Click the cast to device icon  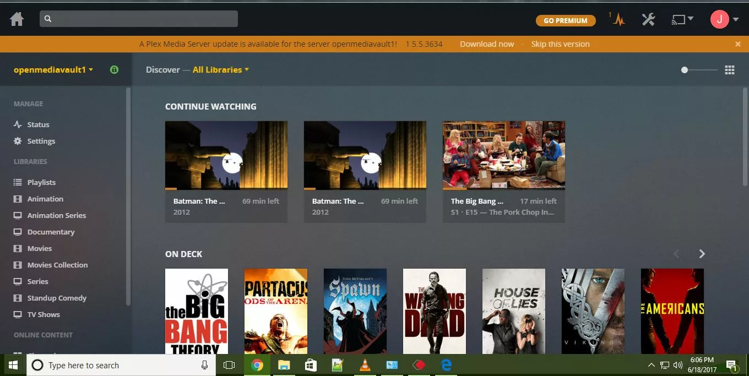coord(679,19)
